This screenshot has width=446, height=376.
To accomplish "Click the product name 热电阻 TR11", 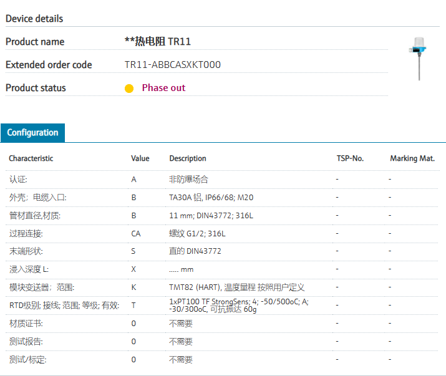I will point(158,42).
